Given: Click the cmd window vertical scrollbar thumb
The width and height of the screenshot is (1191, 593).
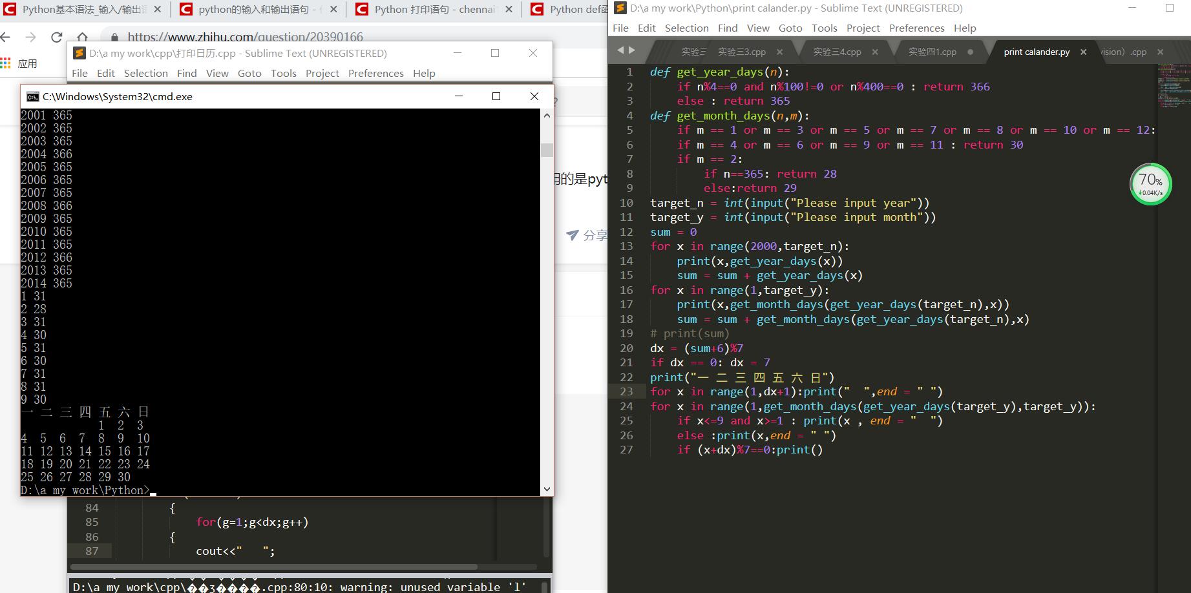Looking at the screenshot, I should (x=547, y=150).
